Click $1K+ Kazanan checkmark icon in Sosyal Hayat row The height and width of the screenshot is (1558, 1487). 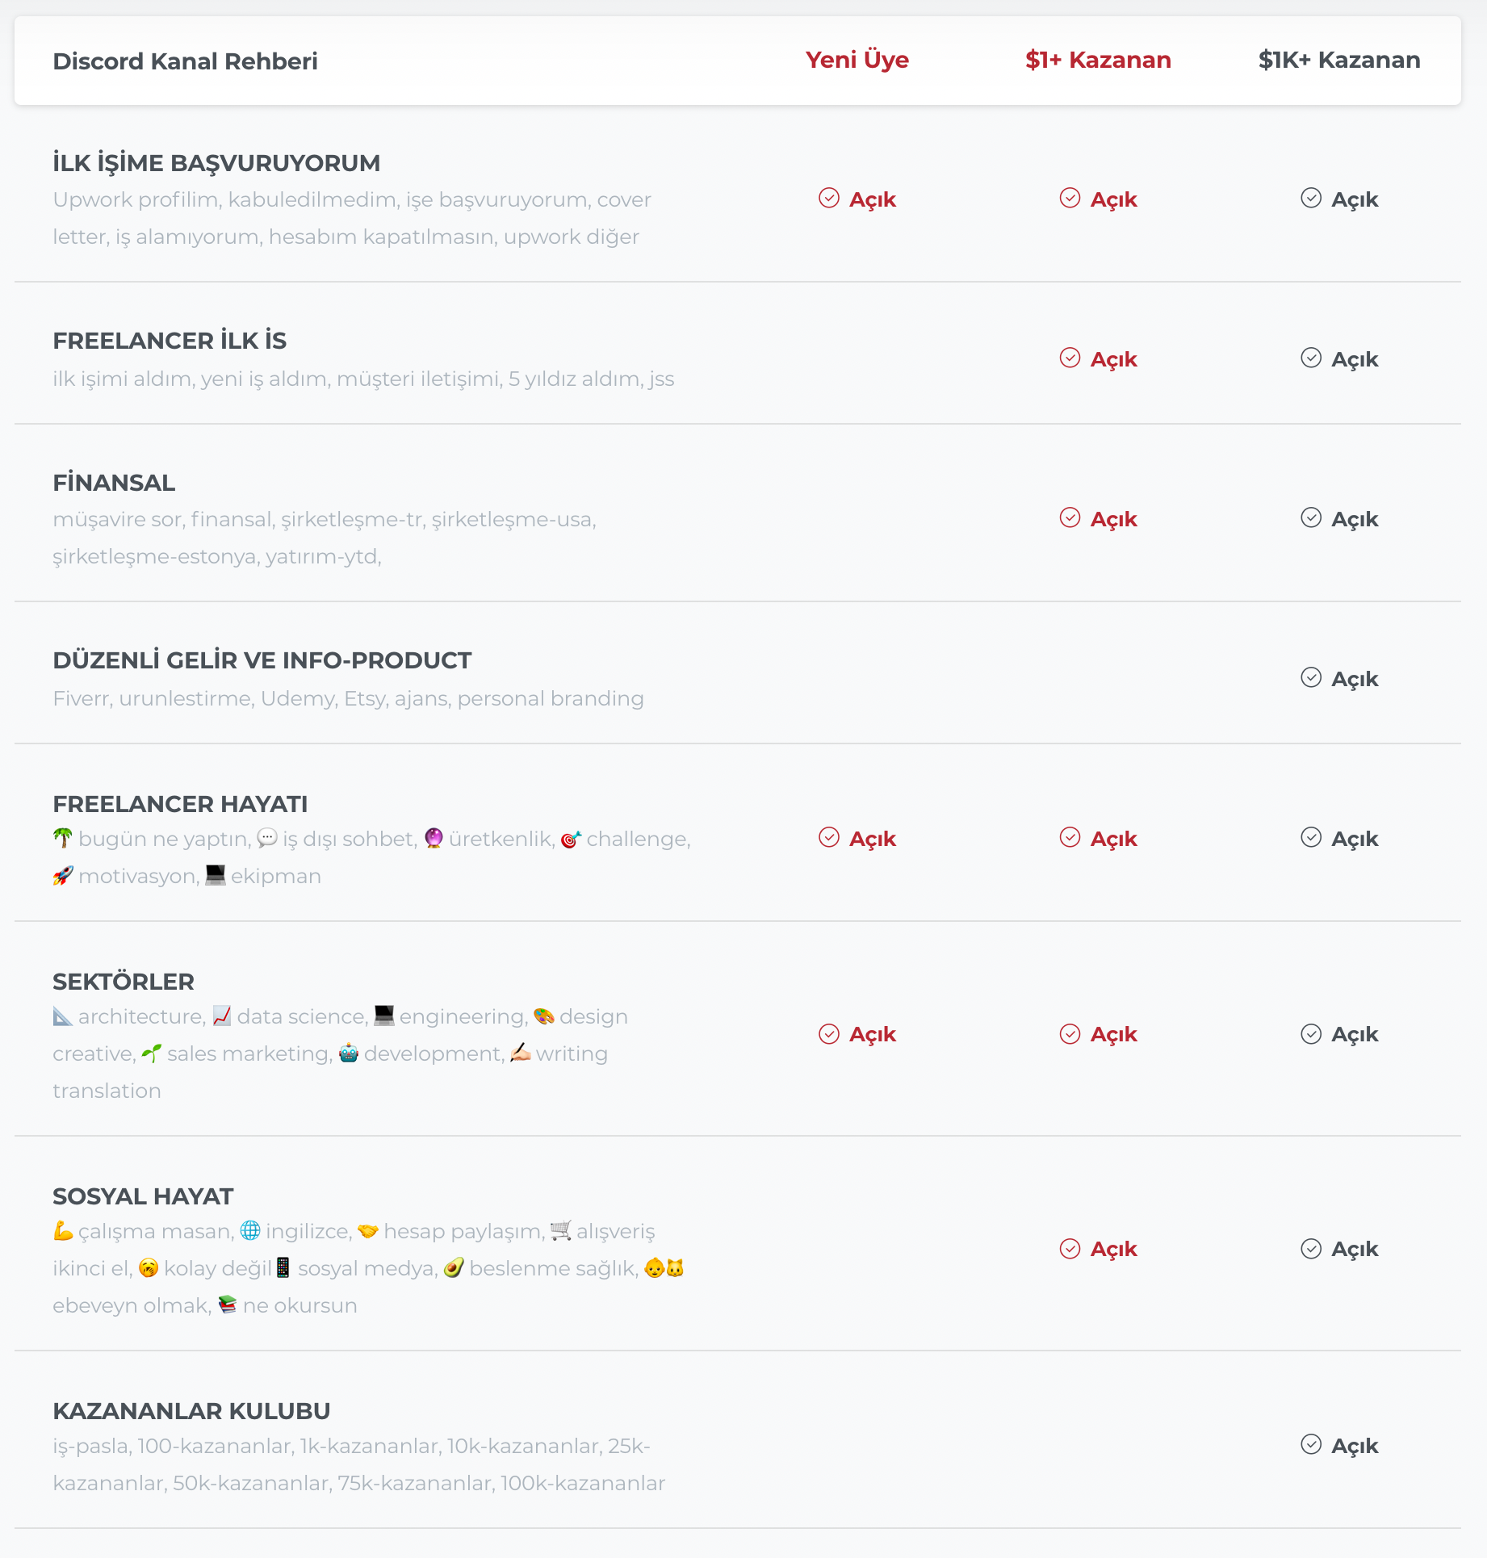[x=1311, y=1249]
